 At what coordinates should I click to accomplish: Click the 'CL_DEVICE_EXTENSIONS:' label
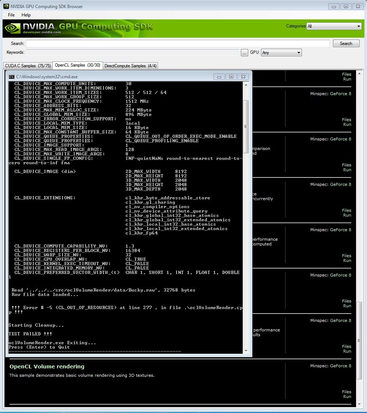coord(45,198)
